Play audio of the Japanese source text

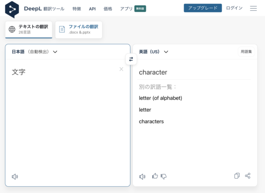[x=15, y=177]
